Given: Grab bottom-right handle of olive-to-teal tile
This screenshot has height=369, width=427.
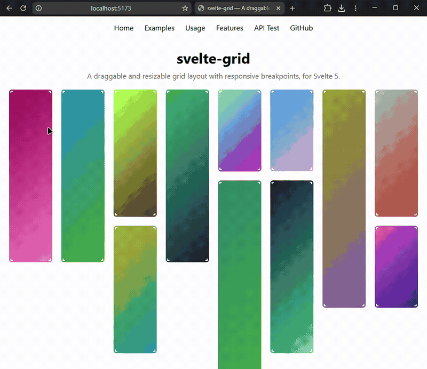Looking at the screenshot, I should pyautogui.click(x=154, y=351).
